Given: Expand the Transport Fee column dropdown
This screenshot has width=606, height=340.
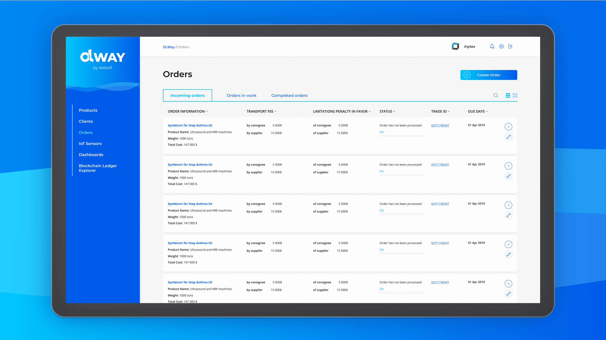Looking at the screenshot, I should point(275,112).
